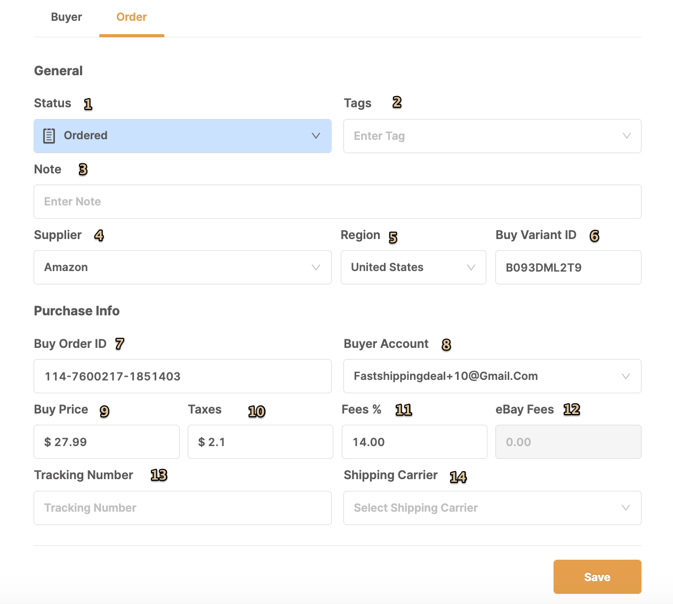Click the Fees % label

[x=362, y=409]
